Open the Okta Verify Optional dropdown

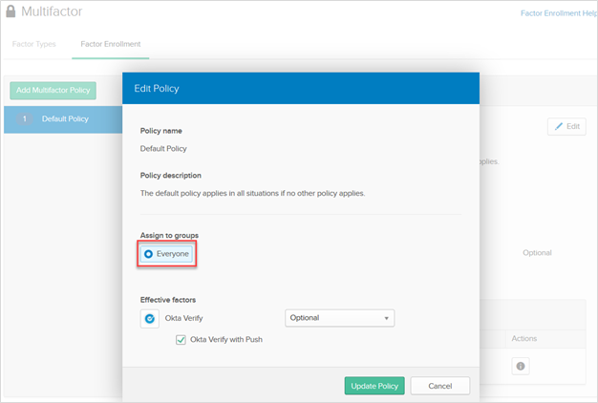click(339, 318)
